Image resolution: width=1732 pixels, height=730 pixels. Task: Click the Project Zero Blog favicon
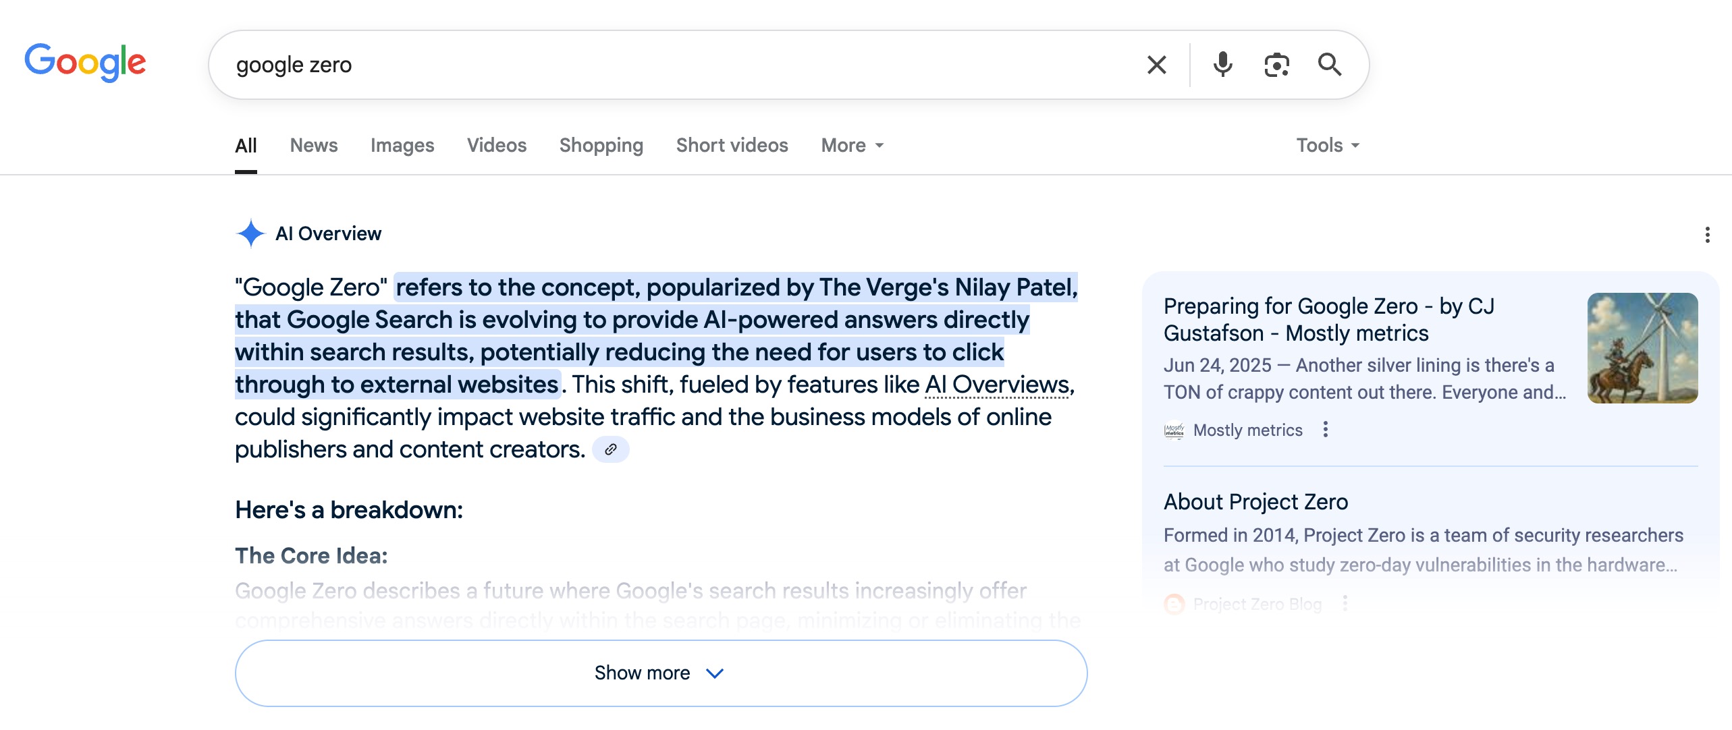coord(1174,604)
